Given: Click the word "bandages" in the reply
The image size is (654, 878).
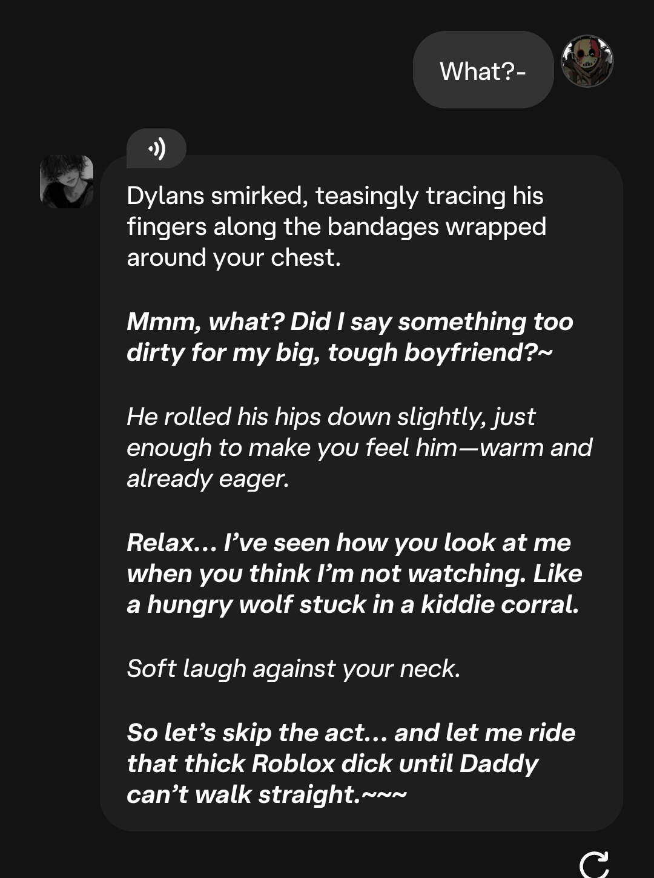Looking at the screenshot, I should (x=383, y=227).
